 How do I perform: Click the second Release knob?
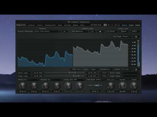click(x=57, y=85)
